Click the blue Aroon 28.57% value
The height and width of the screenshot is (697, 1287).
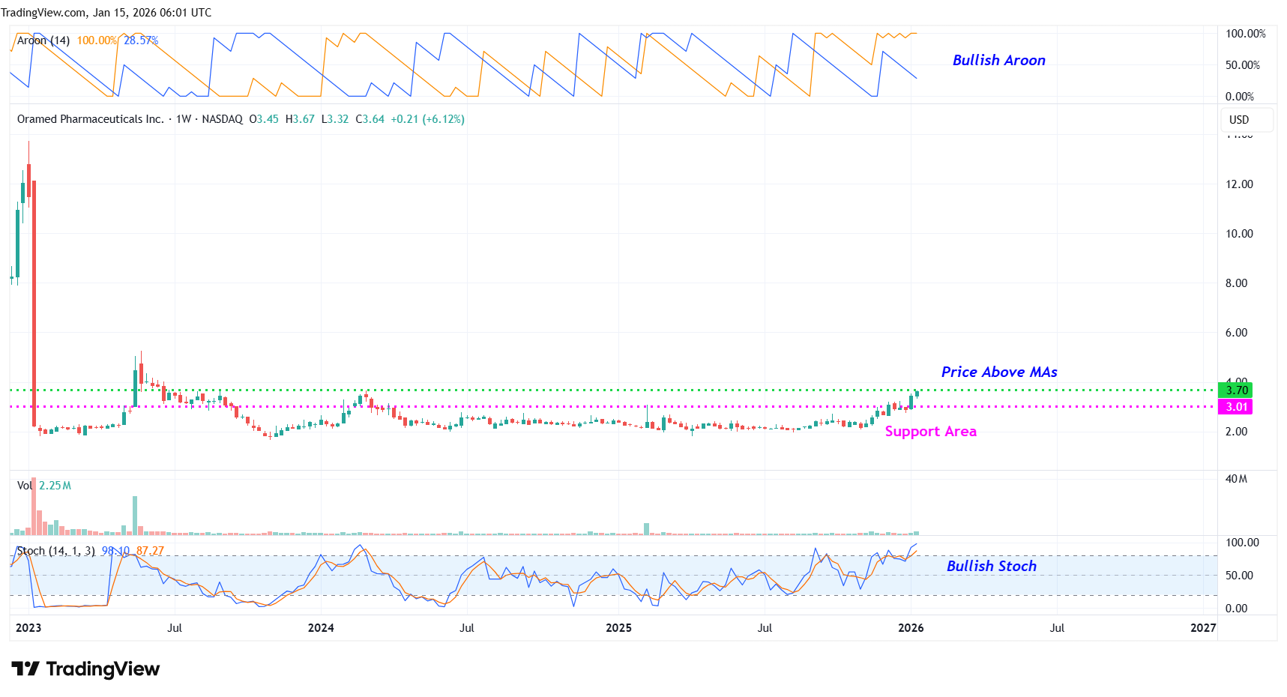[141, 40]
